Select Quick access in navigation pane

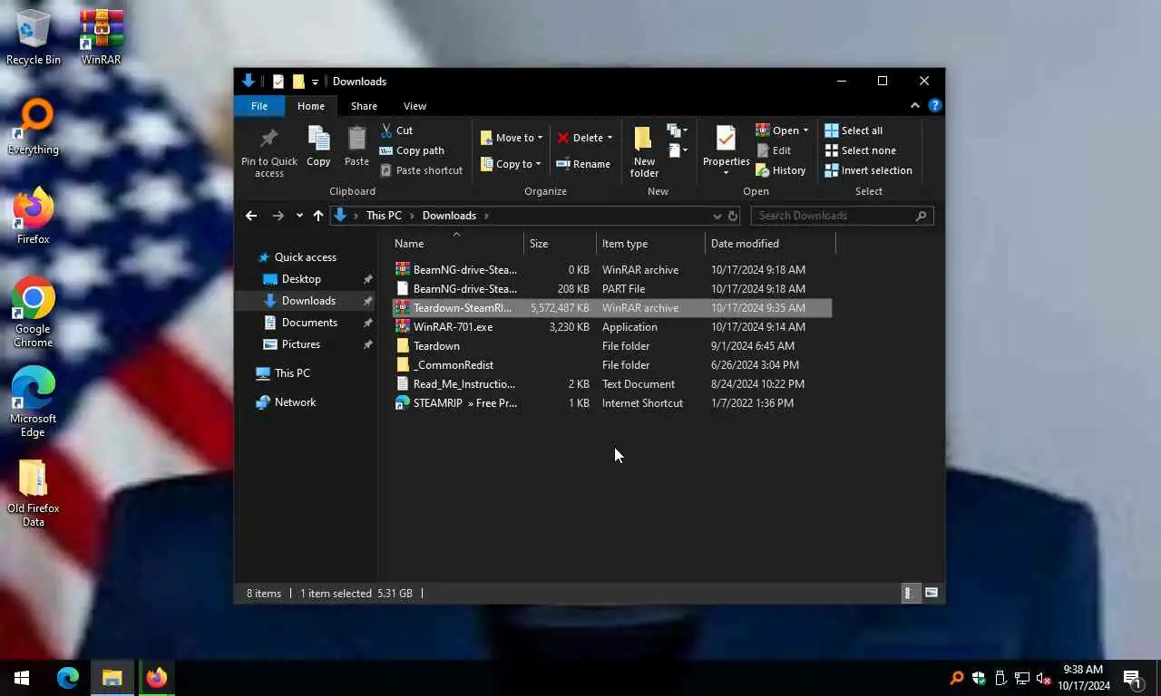pos(305,257)
